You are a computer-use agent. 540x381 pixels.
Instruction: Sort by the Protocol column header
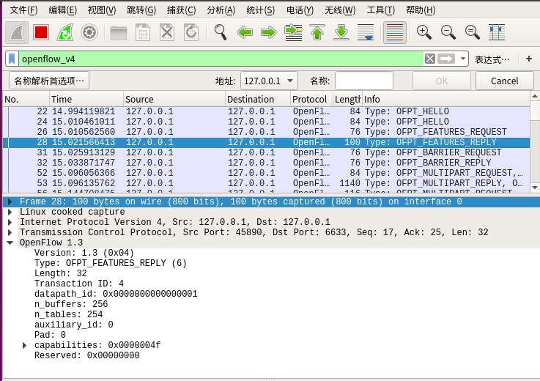pos(311,99)
